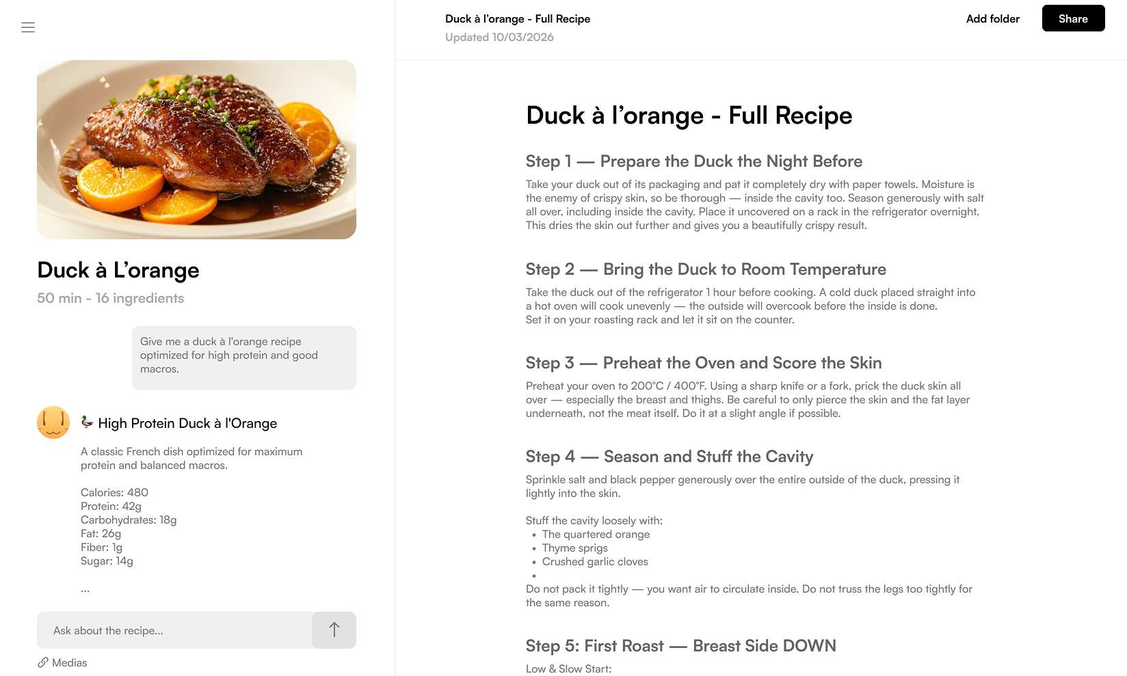
Task: Click the Share button
Action: pyautogui.click(x=1073, y=18)
